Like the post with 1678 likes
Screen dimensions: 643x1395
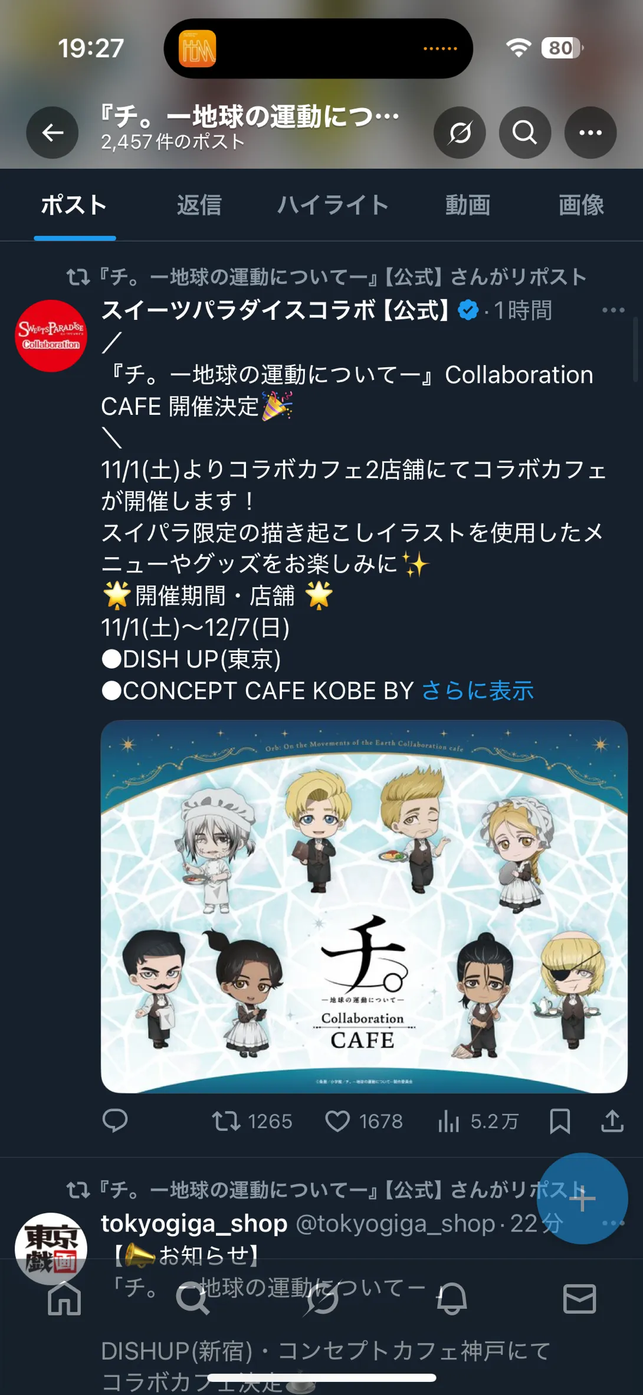[364, 1121]
